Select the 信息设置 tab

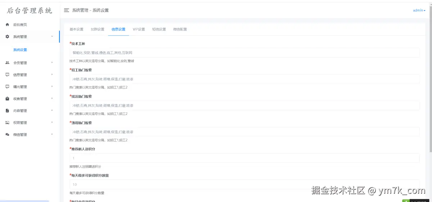coord(118,30)
